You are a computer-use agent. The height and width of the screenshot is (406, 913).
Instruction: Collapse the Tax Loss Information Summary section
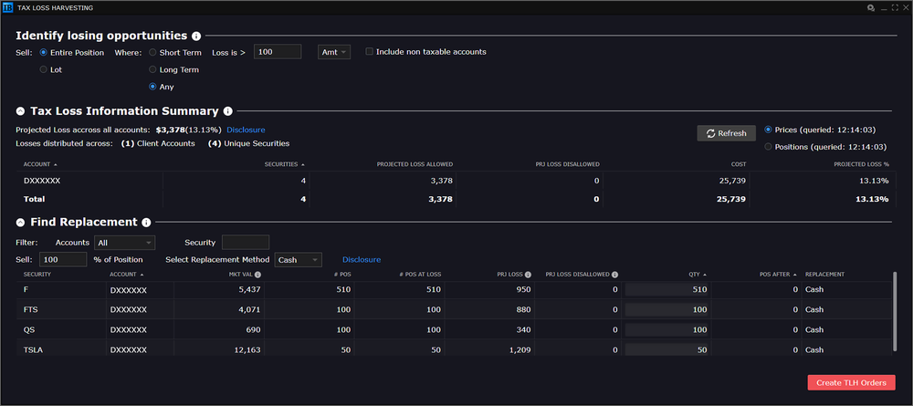(21, 111)
